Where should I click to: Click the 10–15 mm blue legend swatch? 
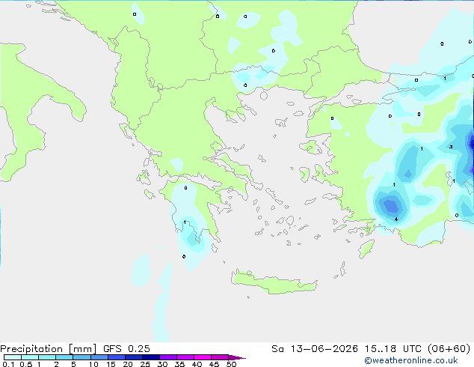tap(99, 357)
